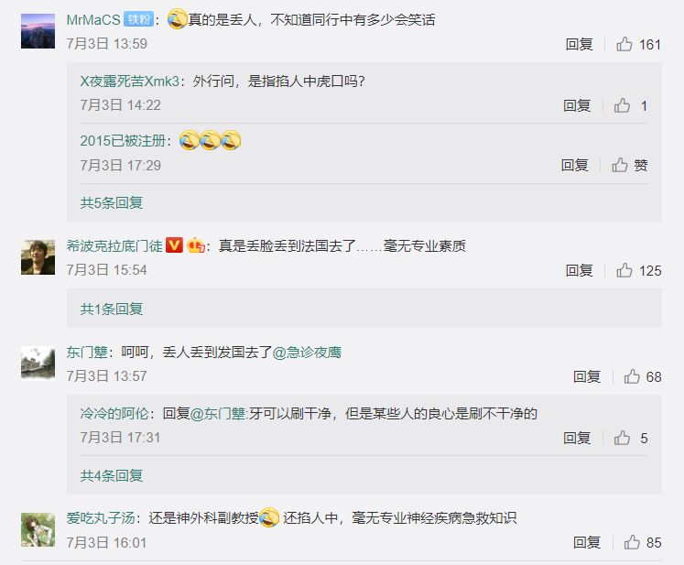Expand 共5条回复 under MrMaCS's comment
The height and width of the screenshot is (565, 684).
[111, 202]
